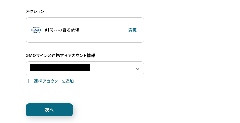Show account choices via down chevron
The height and width of the screenshot is (123, 240).
point(138,69)
